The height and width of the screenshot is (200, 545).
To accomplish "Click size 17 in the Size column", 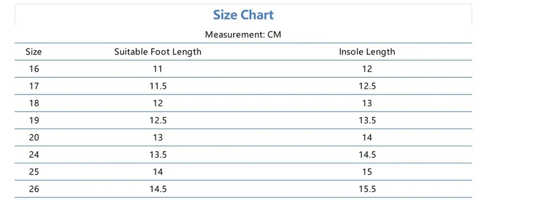I will click(x=34, y=86).
